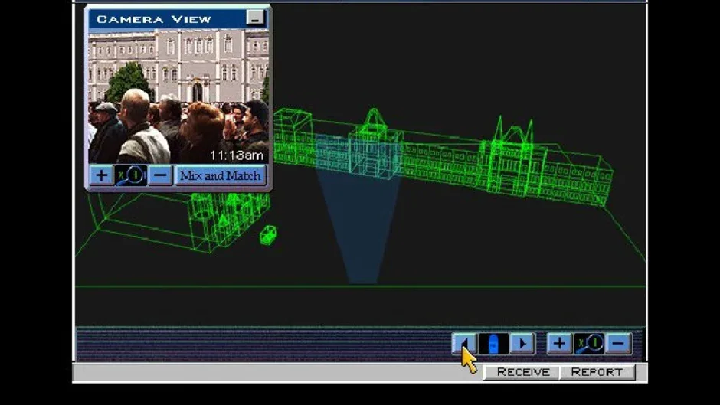
Task: Click the blue camera view cone
Action: (x=362, y=225)
